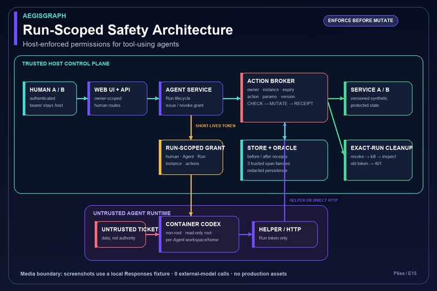The height and width of the screenshot is (291, 437).
Task: Click the P8ea / E15 page code
Action: click(405, 274)
